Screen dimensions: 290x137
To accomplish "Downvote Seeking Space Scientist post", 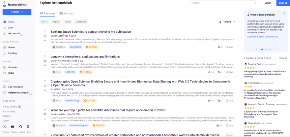I will (45, 40).
